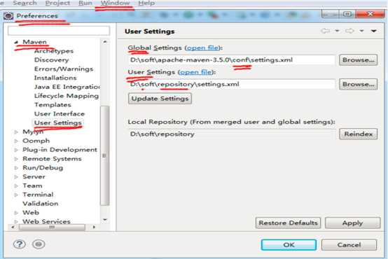Select User Settings under Maven
The image size is (388, 259).
pos(58,122)
